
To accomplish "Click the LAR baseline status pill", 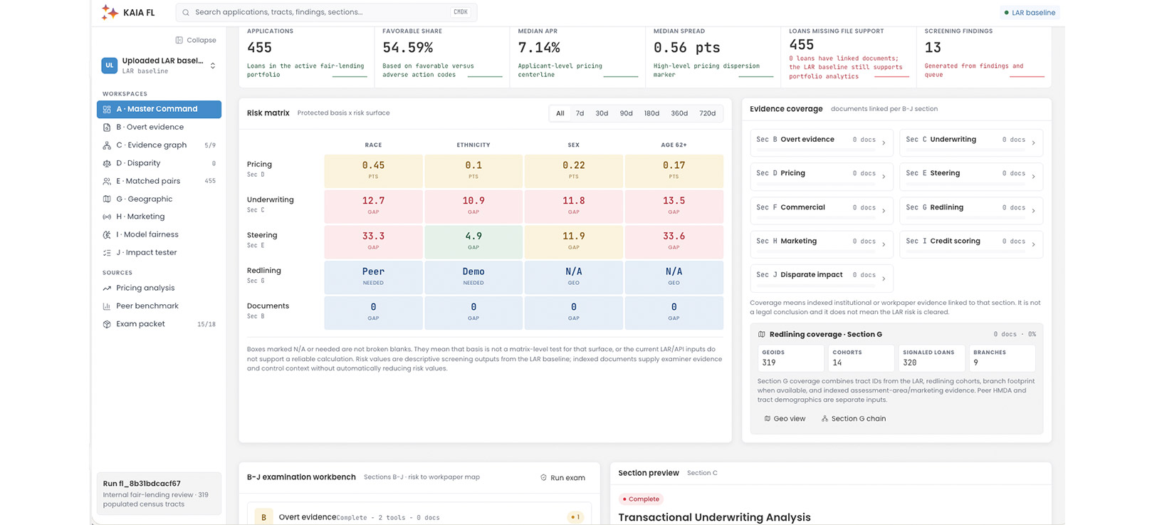I will point(1029,12).
